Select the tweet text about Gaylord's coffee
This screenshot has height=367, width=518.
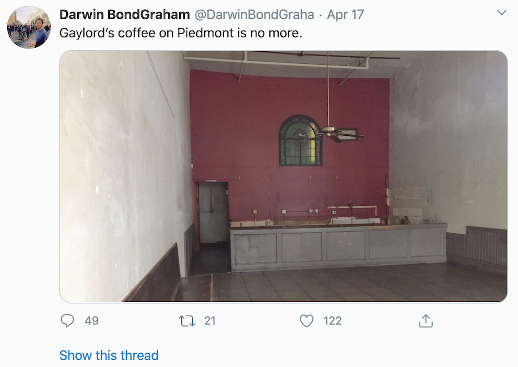pyautogui.click(x=181, y=33)
